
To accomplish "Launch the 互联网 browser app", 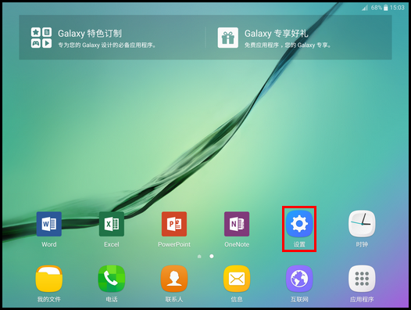I will coord(299,279).
